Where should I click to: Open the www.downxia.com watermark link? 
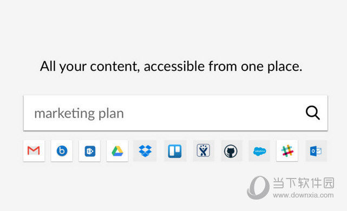click(303, 195)
